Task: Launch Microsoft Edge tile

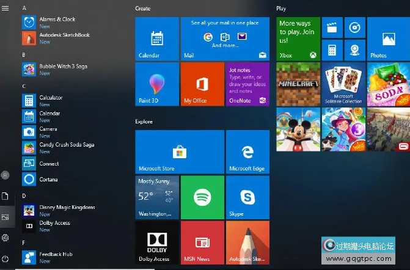Action: pyautogui.click(x=247, y=152)
